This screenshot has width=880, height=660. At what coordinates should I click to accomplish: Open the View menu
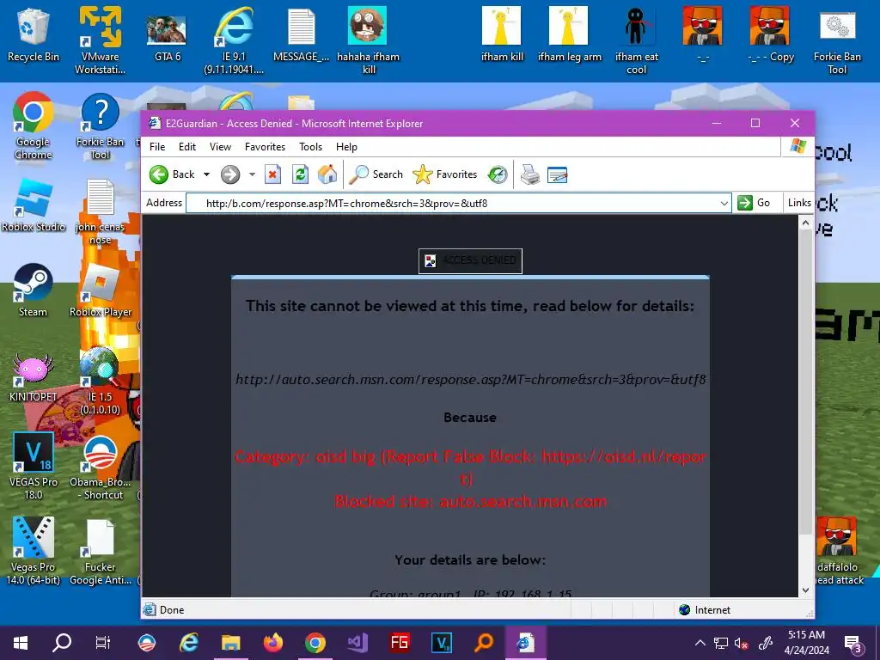(x=220, y=146)
